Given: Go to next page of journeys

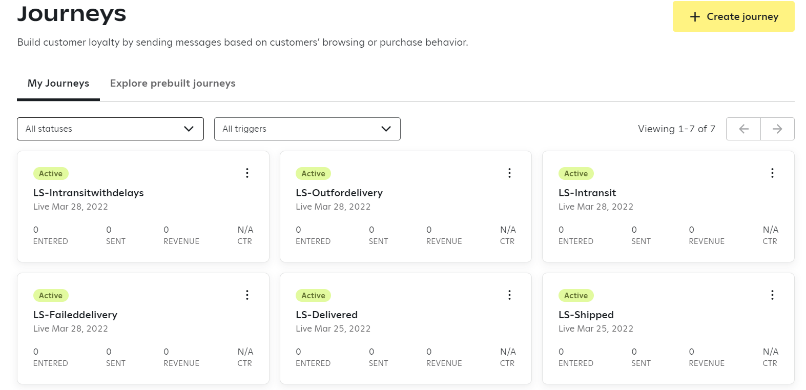Looking at the screenshot, I should pyautogui.click(x=777, y=129).
